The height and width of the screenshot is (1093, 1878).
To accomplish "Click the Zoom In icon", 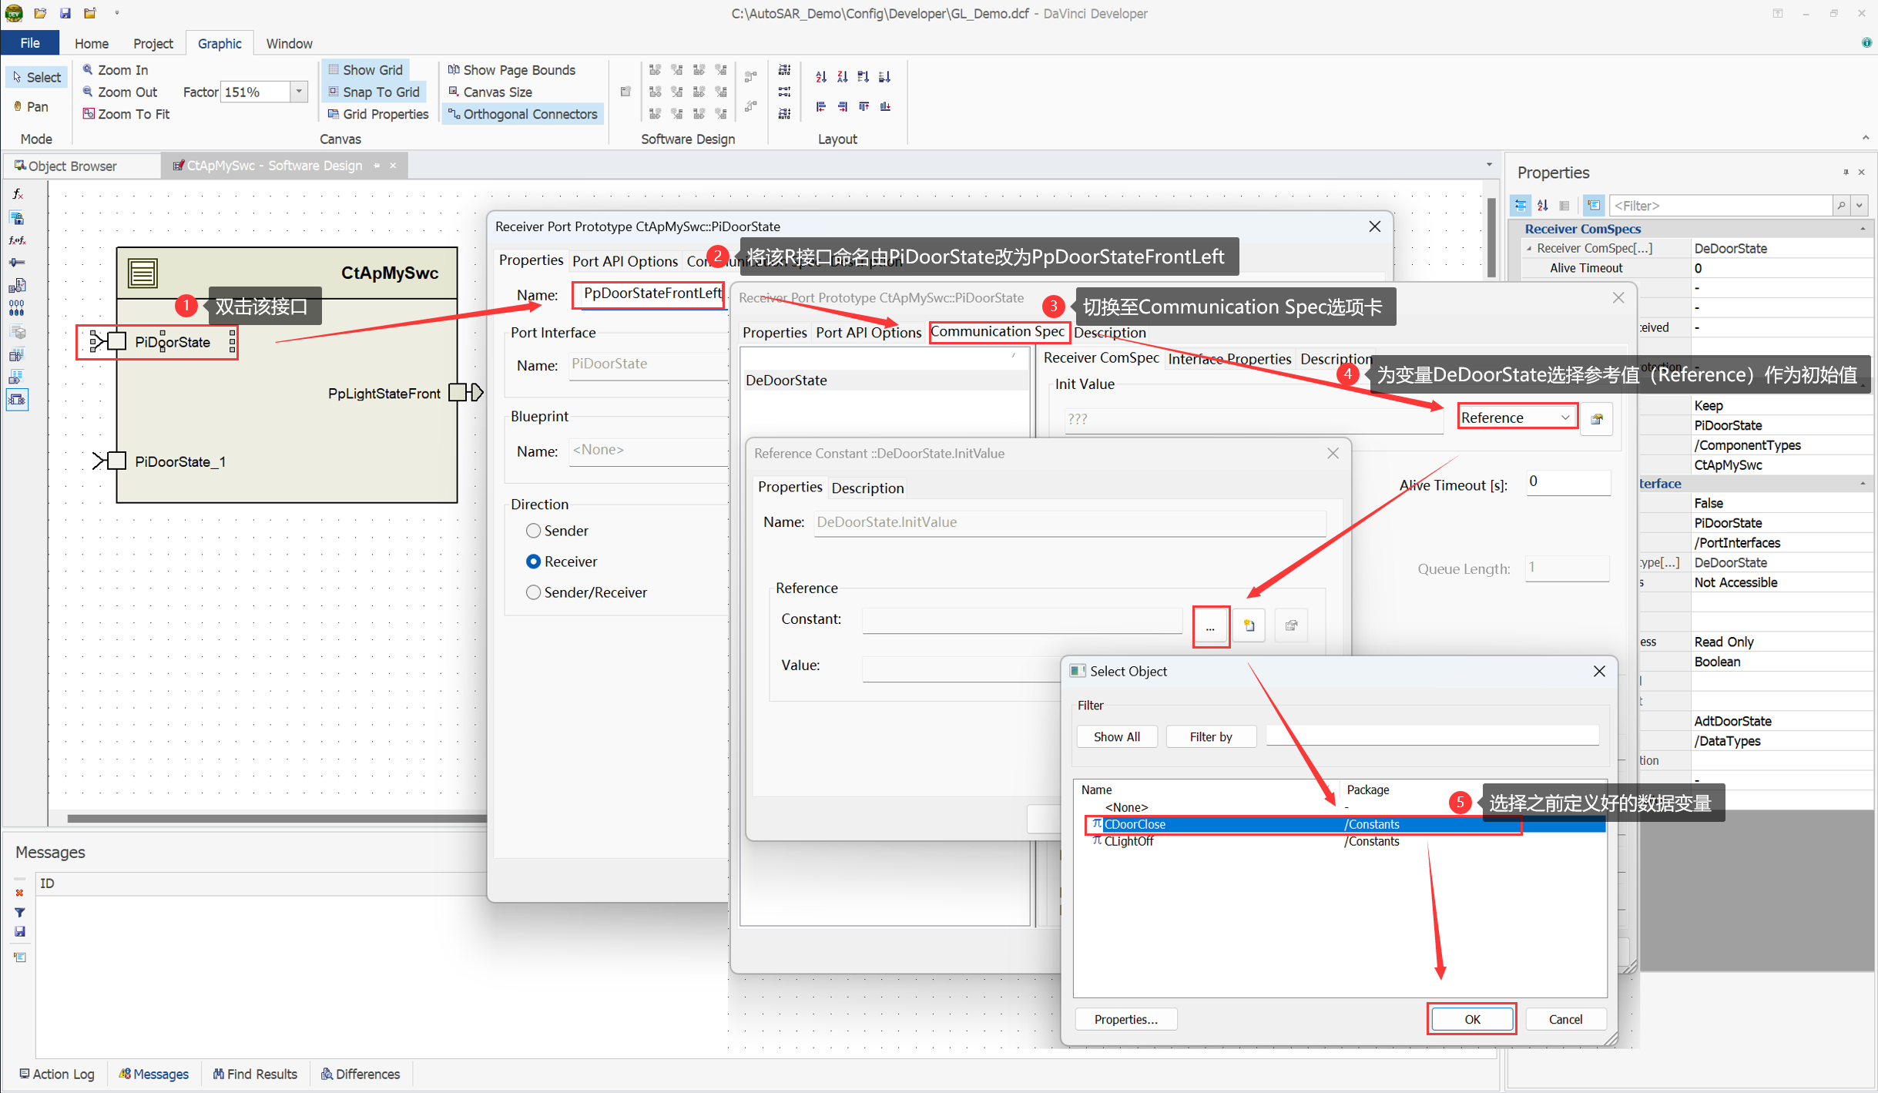I will (x=88, y=69).
